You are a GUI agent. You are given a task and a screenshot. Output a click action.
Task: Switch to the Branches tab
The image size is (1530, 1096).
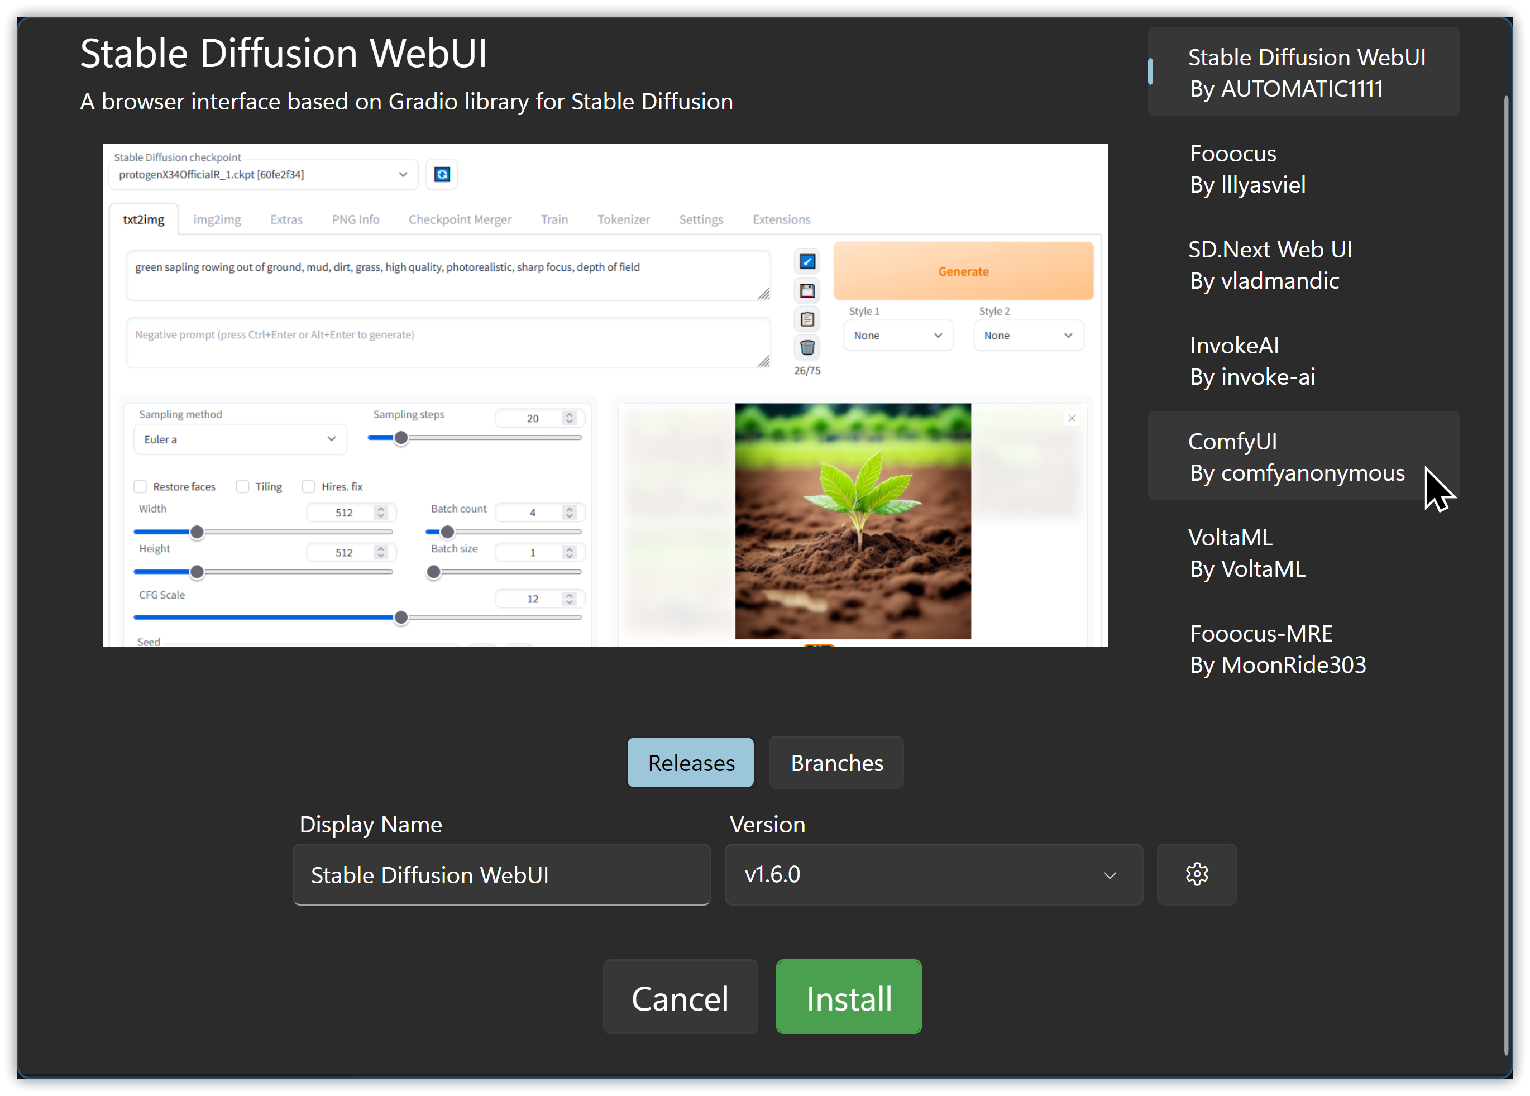pyautogui.click(x=836, y=763)
